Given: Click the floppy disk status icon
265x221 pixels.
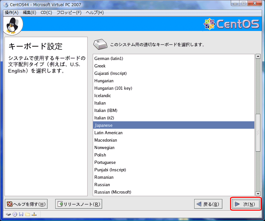Looking at the screenshot, I should click(x=21, y=214).
